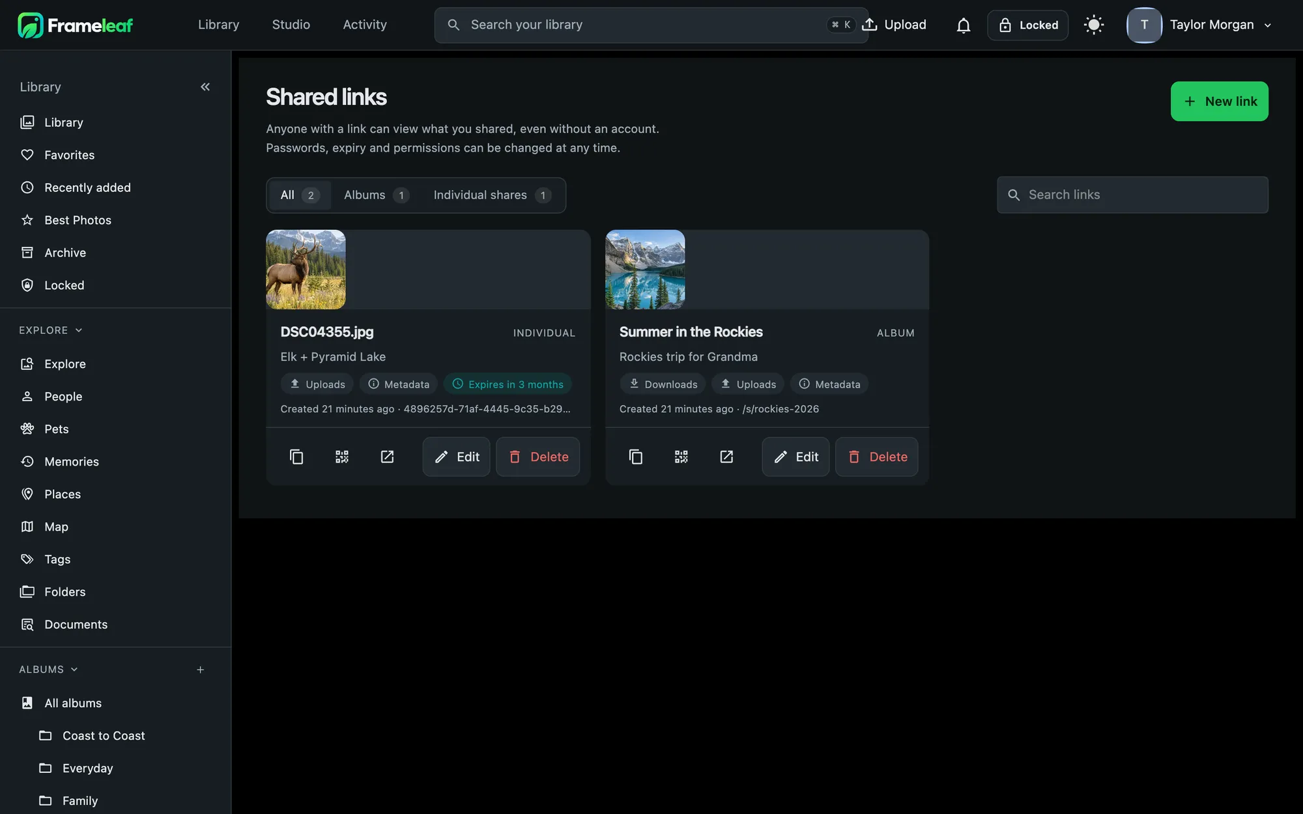Viewport: 1303px width, 814px height.
Task: Open Library in top navigation
Action: (219, 25)
